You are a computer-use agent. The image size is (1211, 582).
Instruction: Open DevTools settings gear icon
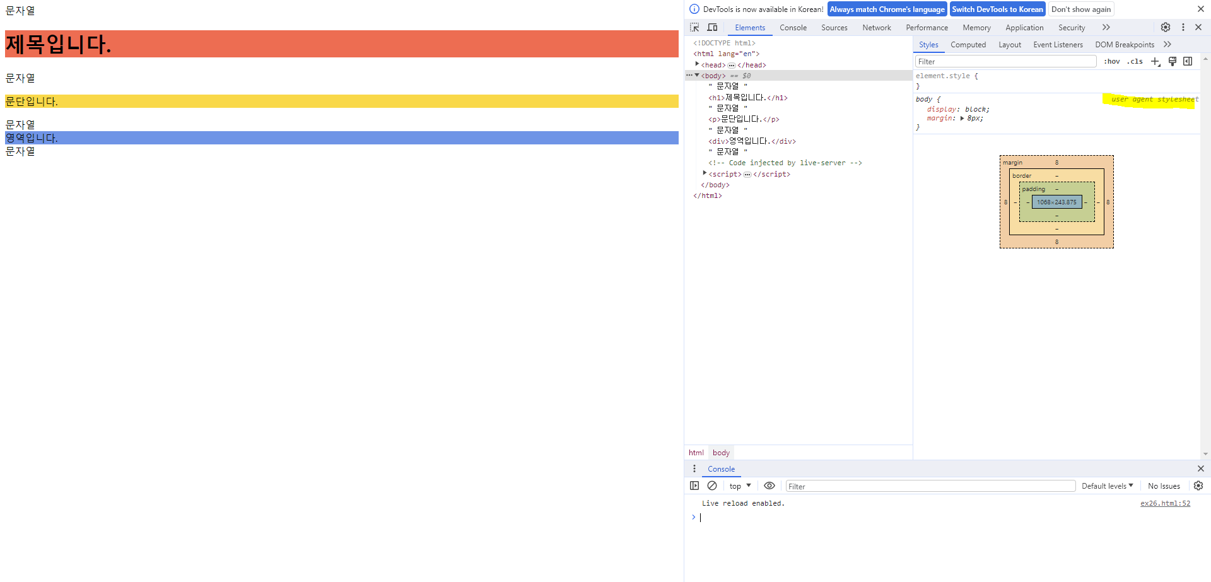coord(1166,27)
